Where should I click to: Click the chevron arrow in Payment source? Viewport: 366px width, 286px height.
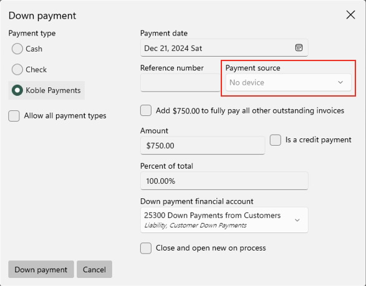click(x=340, y=82)
